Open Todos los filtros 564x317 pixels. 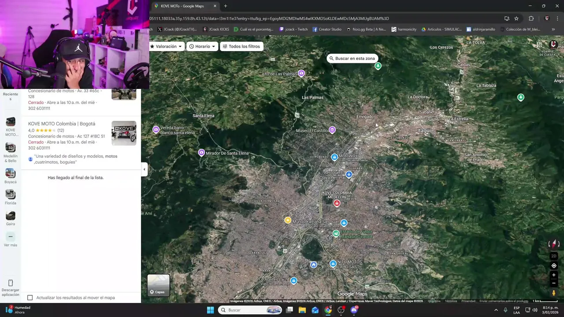click(241, 46)
